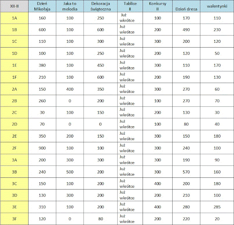The image size is (234, 225).
Task: Click 400 in row 2A Jaka to melodia
Action: coord(70,89)
